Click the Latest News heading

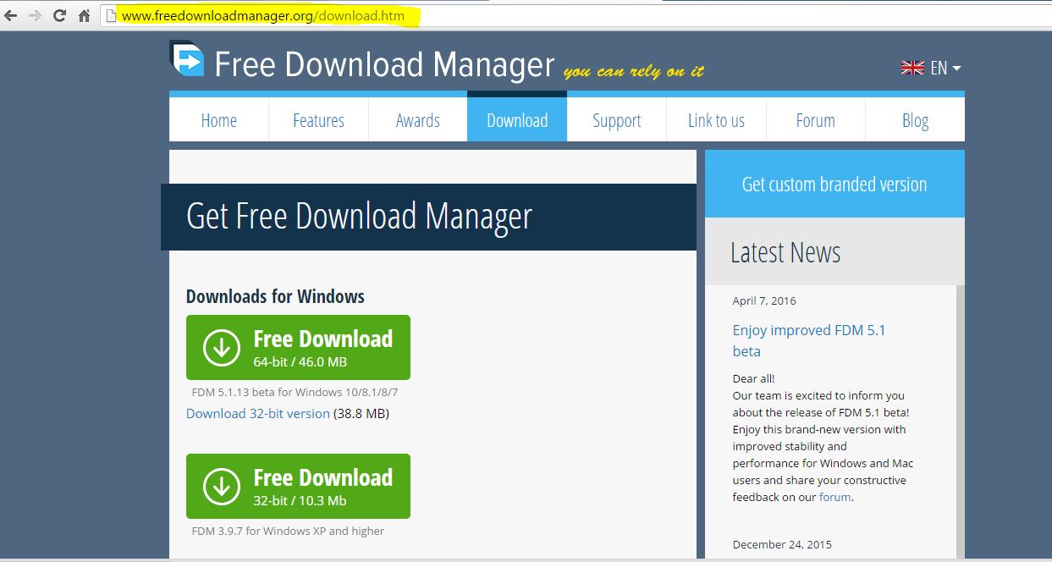point(785,252)
